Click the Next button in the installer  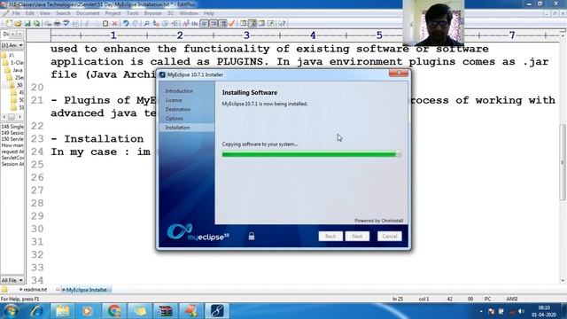357,237
